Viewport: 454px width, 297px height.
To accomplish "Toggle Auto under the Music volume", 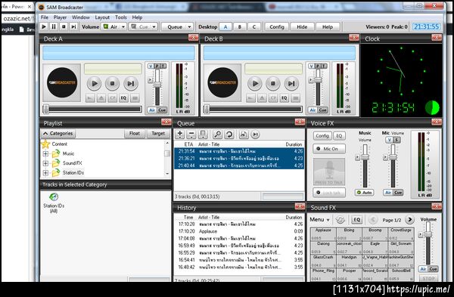I will pos(364,192).
